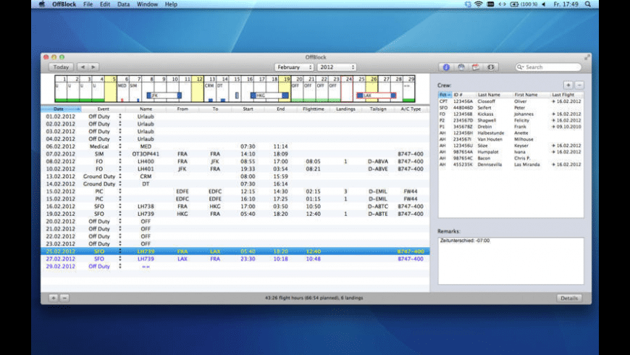Viewport: 630px width, 355px height.
Task: Go to next month arrow
Action: [x=93, y=67]
